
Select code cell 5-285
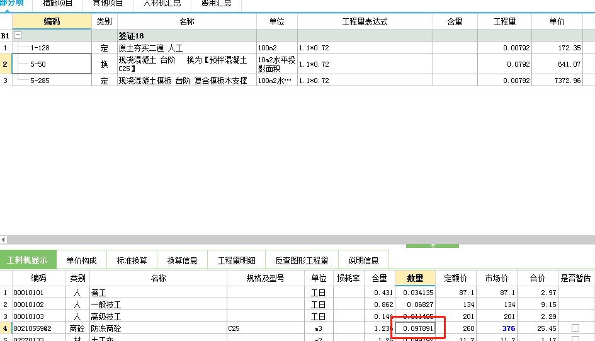point(52,81)
